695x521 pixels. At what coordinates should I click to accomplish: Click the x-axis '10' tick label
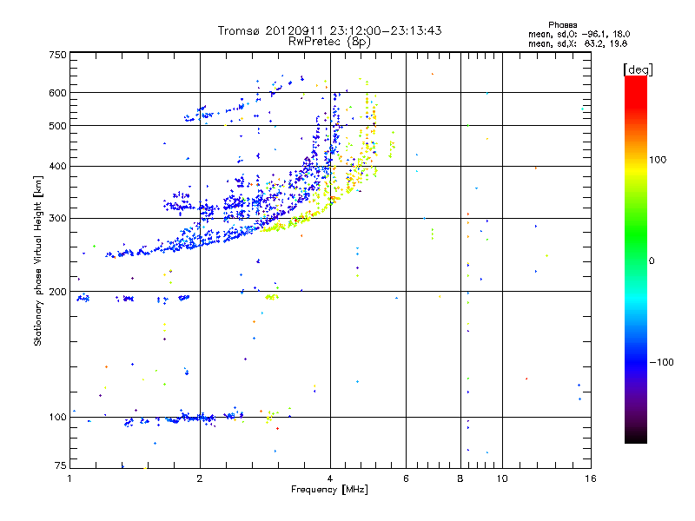502,478
